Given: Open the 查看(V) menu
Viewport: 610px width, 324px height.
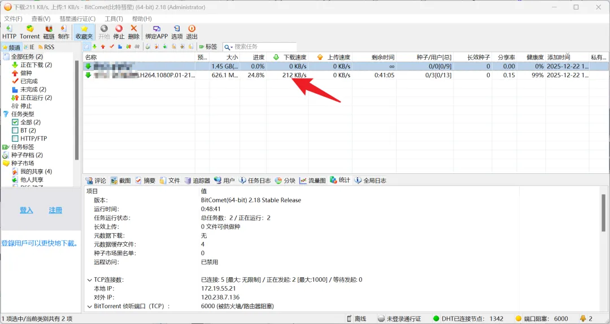Looking at the screenshot, I should pyautogui.click(x=41, y=19).
